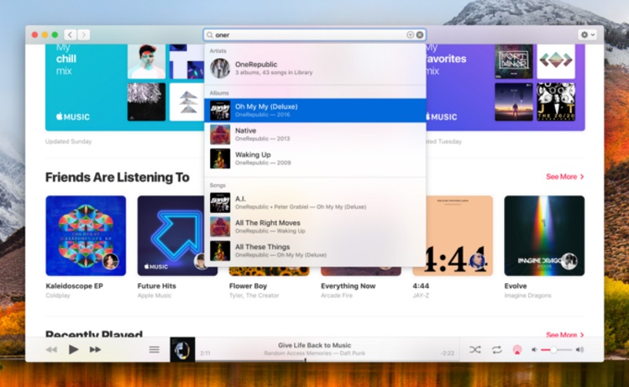This screenshot has width=629, height=387.
Task: Open the AirPlay output icon
Action: pos(517,349)
